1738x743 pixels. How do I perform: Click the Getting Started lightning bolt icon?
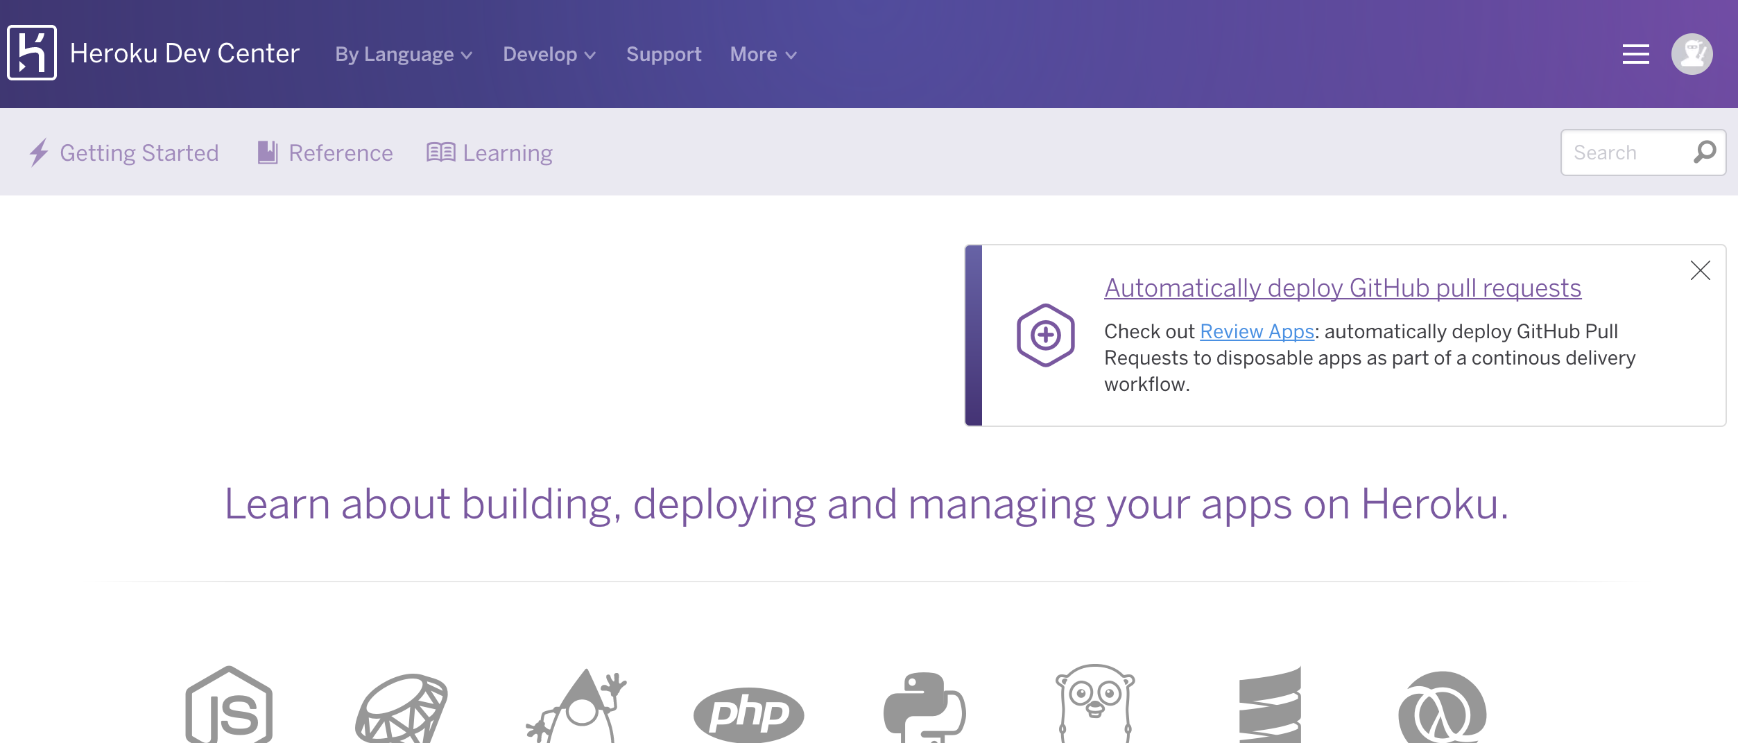[39, 152]
